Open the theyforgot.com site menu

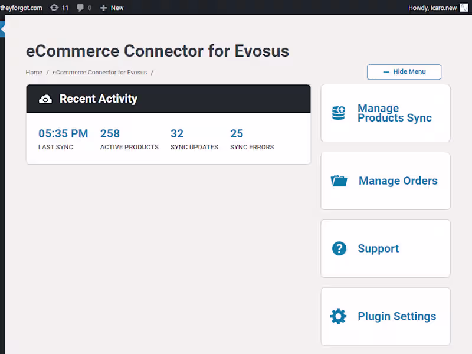coord(21,8)
